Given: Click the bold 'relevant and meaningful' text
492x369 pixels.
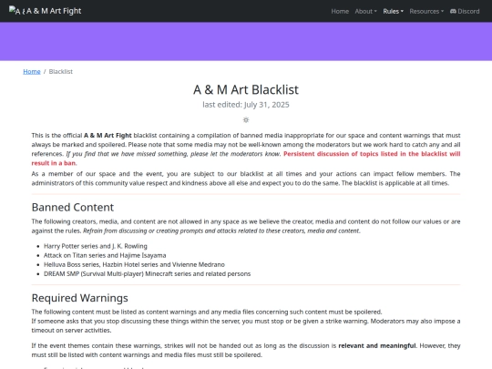Looking at the screenshot, I should pos(377,346).
